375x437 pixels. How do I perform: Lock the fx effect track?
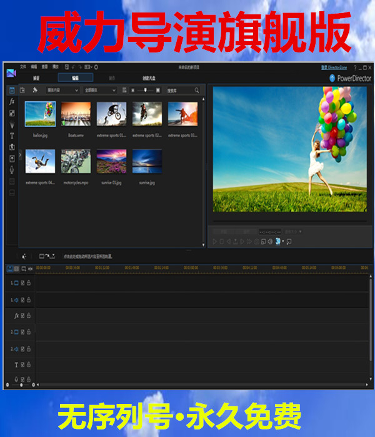tap(29, 315)
